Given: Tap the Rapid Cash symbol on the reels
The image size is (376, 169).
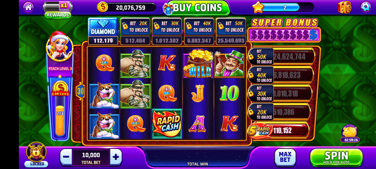Looking at the screenshot, I should [167, 124].
